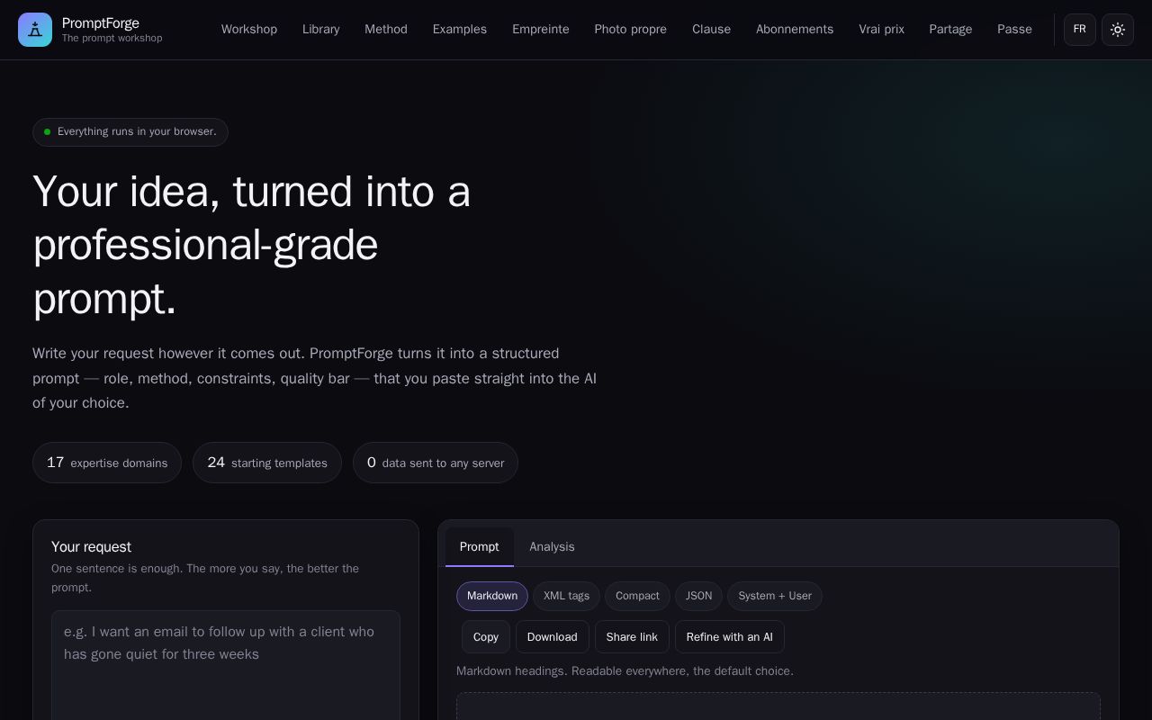Select the Markdown output format
1152x720 pixels.
[492, 596]
